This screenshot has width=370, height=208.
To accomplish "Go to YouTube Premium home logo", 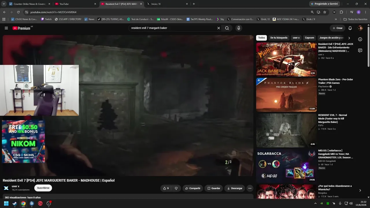I will (x=21, y=28).
